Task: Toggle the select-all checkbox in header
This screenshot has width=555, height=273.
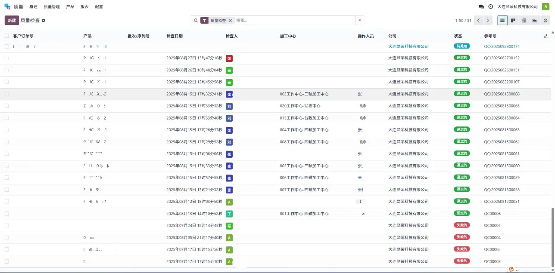Action: 6,36
